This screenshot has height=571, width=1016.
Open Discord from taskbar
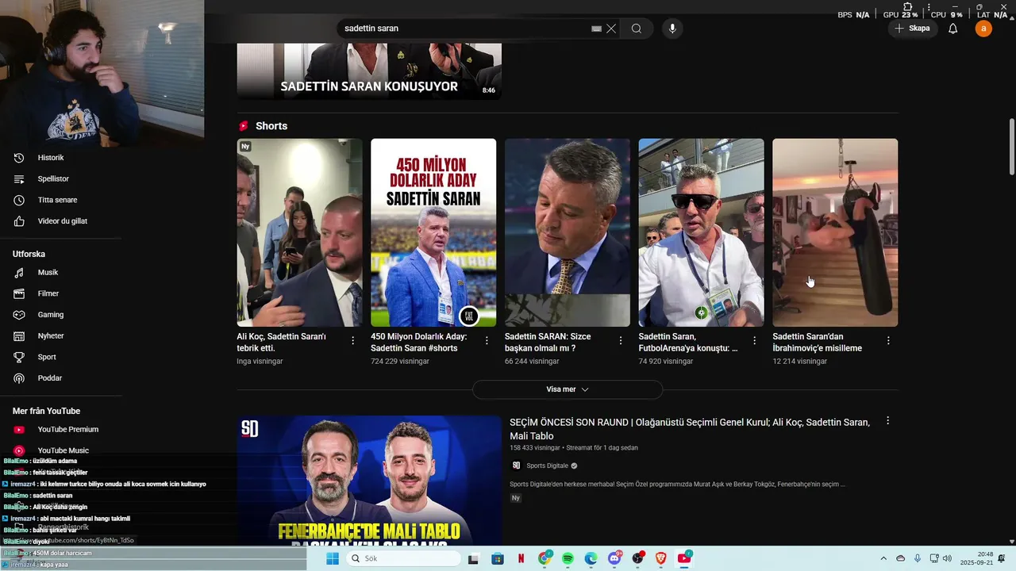(x=614, y=558)
